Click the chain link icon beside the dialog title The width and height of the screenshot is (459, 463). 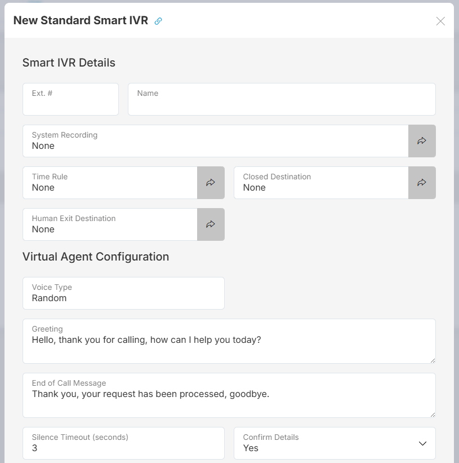click(158, 20)
